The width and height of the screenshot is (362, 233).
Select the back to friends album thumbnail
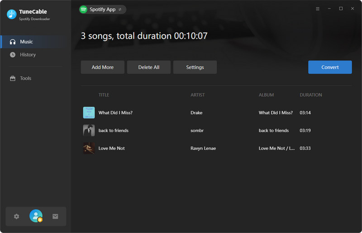(89, 131)
